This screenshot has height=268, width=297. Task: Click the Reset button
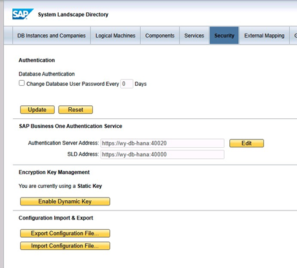[76, 110]
